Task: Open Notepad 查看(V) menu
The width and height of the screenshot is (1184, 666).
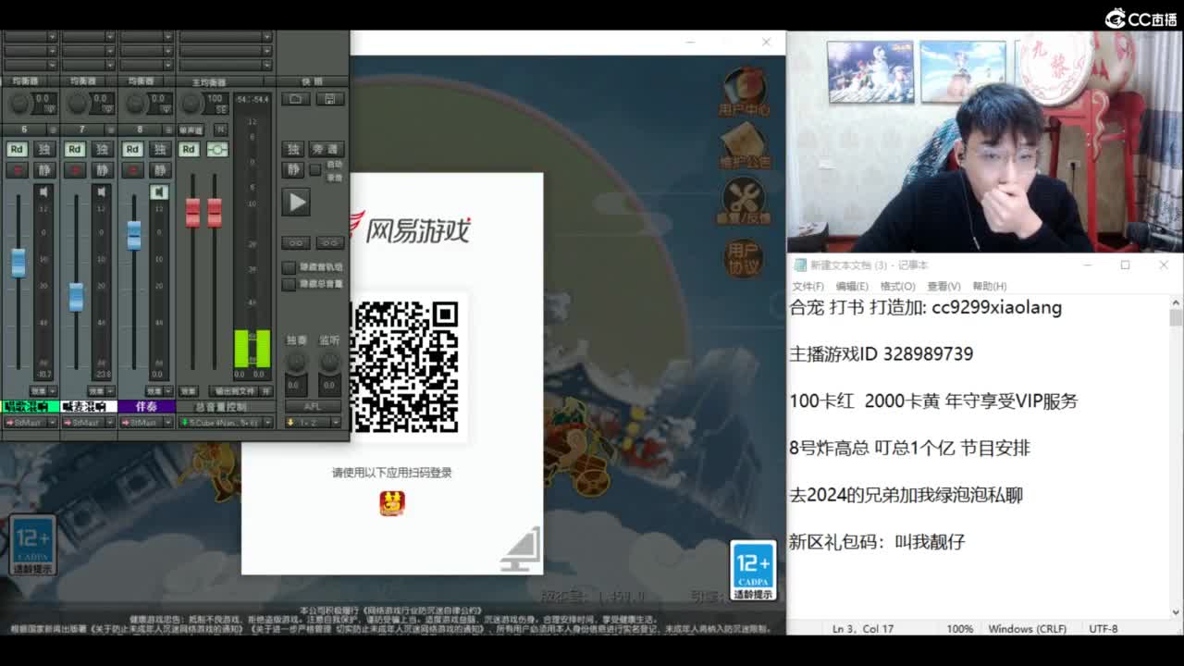Action: coord(943,286)
